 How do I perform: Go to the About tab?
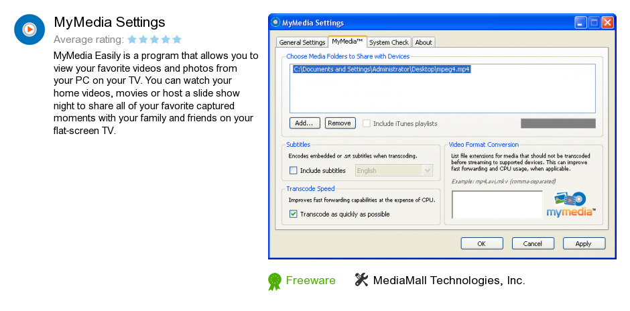click(x=424, y=42)
